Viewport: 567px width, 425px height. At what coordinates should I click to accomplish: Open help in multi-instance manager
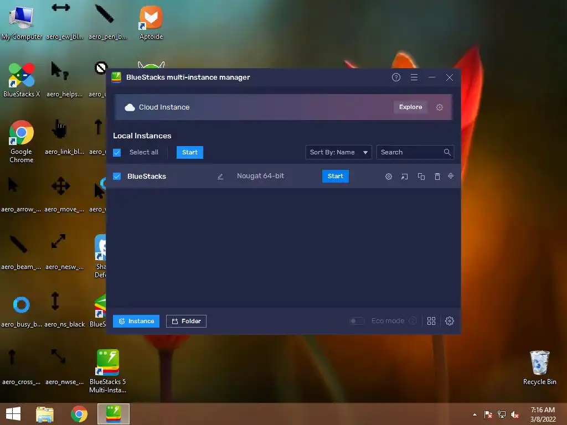(x=396, y=77)
